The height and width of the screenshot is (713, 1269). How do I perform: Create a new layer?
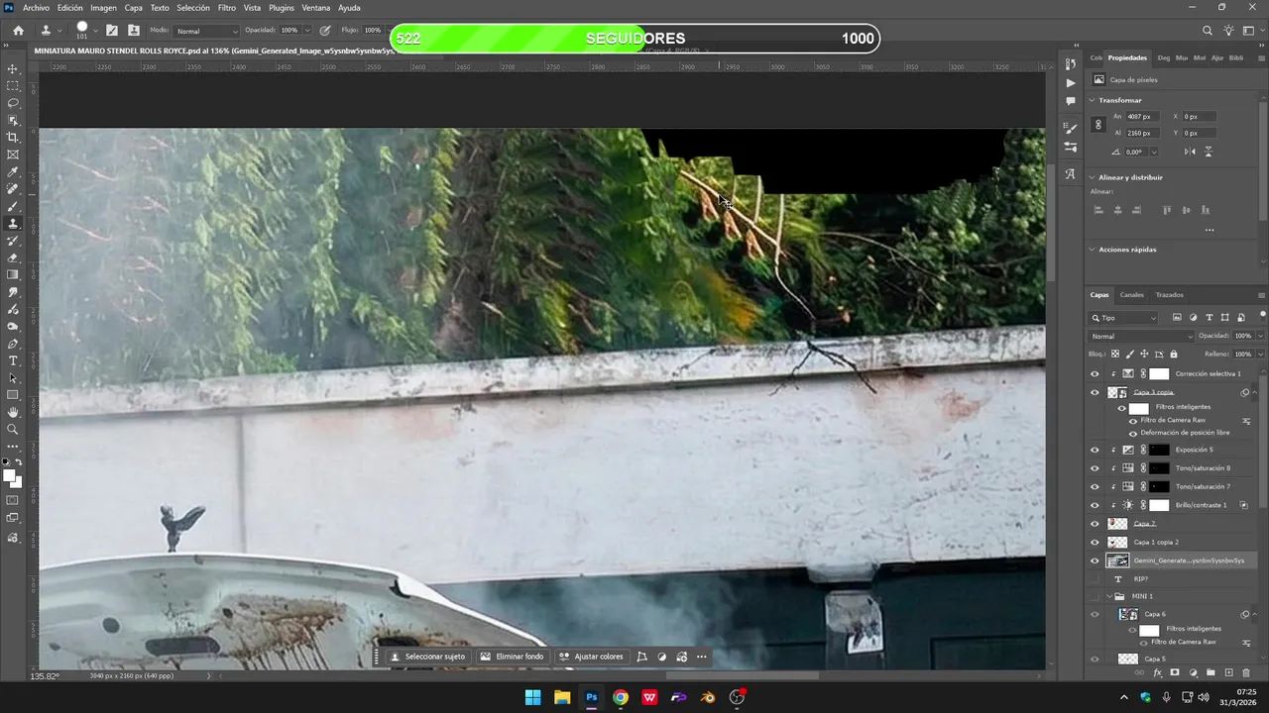(x=1228, y=673)
